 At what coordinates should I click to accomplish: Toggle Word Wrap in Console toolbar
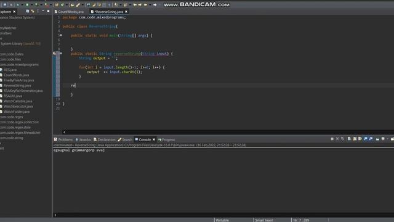pos(360,139)
